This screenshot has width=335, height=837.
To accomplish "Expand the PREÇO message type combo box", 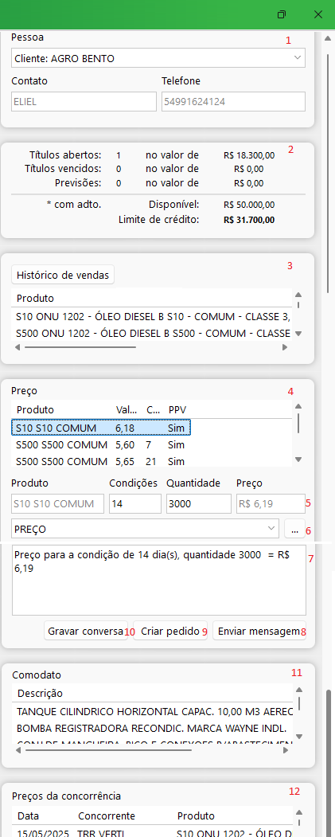I will click(x=145, y=529).
